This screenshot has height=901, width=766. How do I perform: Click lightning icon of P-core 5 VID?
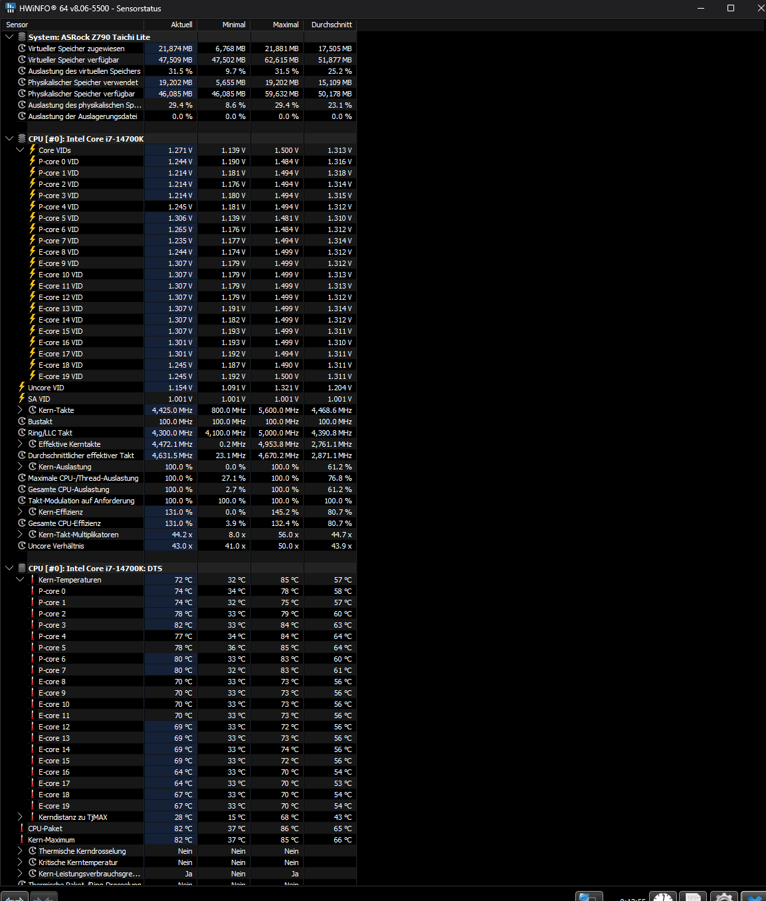[x=33, y=218]
